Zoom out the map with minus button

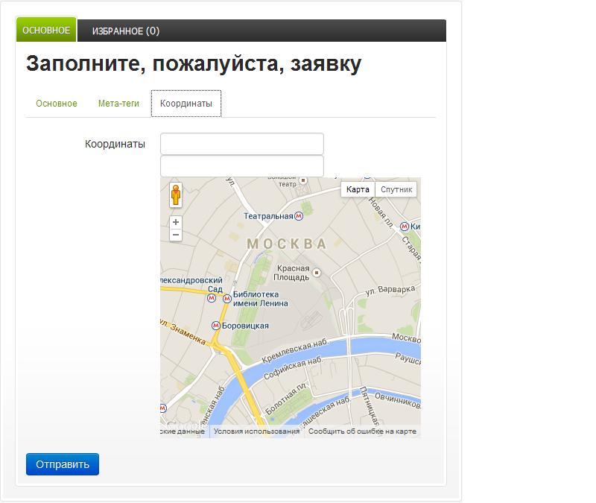176,235
